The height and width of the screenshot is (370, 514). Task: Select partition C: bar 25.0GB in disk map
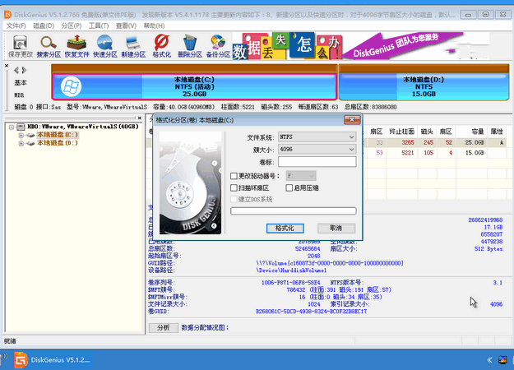194,86
